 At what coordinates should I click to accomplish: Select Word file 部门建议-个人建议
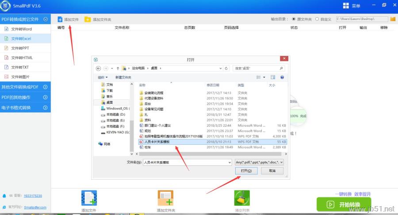coord(213,125)
